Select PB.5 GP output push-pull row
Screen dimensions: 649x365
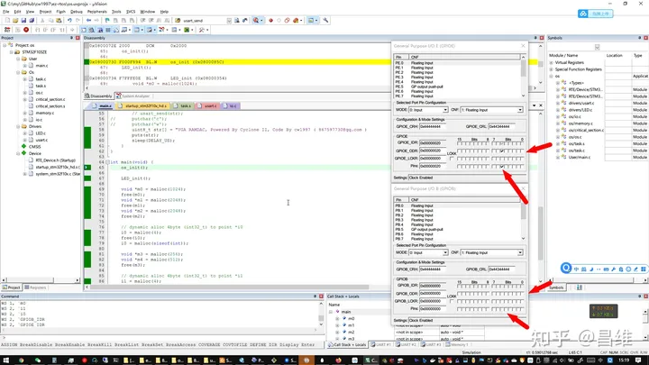[456, 230]
